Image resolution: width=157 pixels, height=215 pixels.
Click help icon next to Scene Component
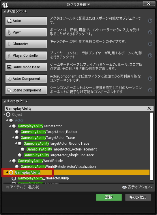pos(150,90)
